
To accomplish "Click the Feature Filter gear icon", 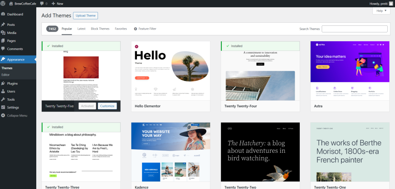I will [x=135, y=29].
